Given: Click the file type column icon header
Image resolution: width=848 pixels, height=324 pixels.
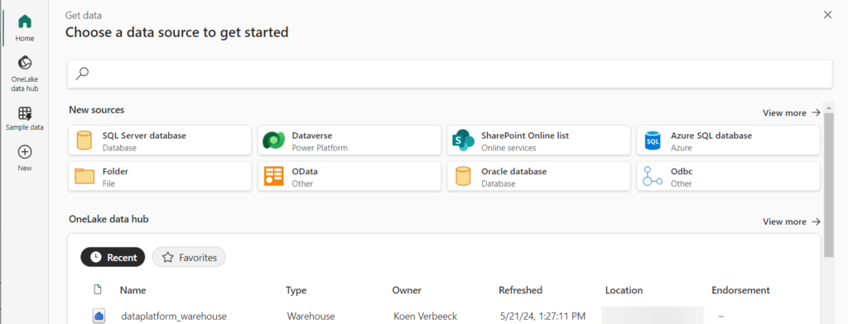Looking at the screenshot, I should click(x=98, y=290).
